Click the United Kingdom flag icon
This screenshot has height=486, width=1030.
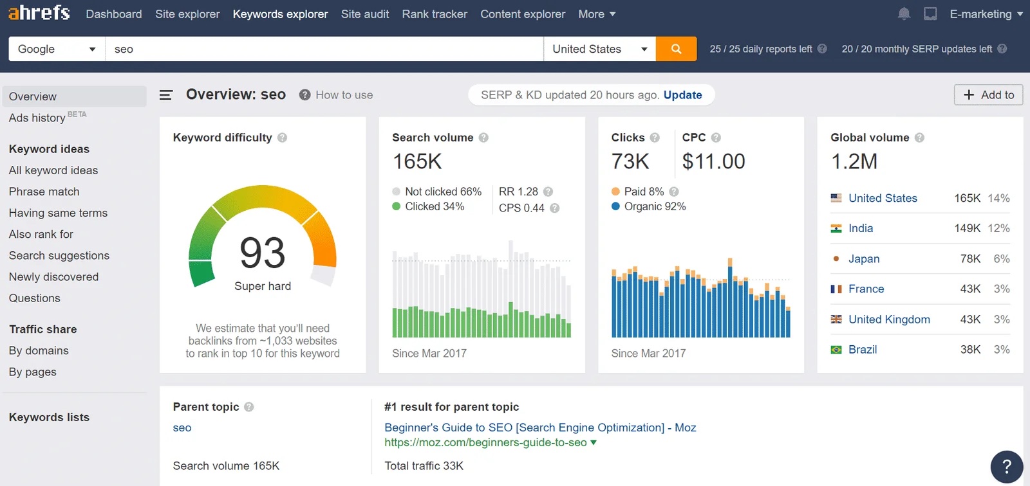tap(836, 319)
